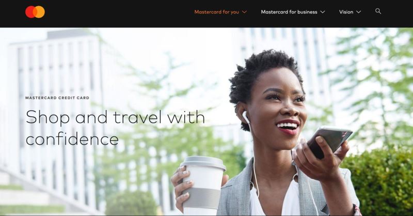This screenshot has height=216, width=413.
Task: Open the Mastercard for business menu label
Action: pyautogui.click(x=289, y=12)
